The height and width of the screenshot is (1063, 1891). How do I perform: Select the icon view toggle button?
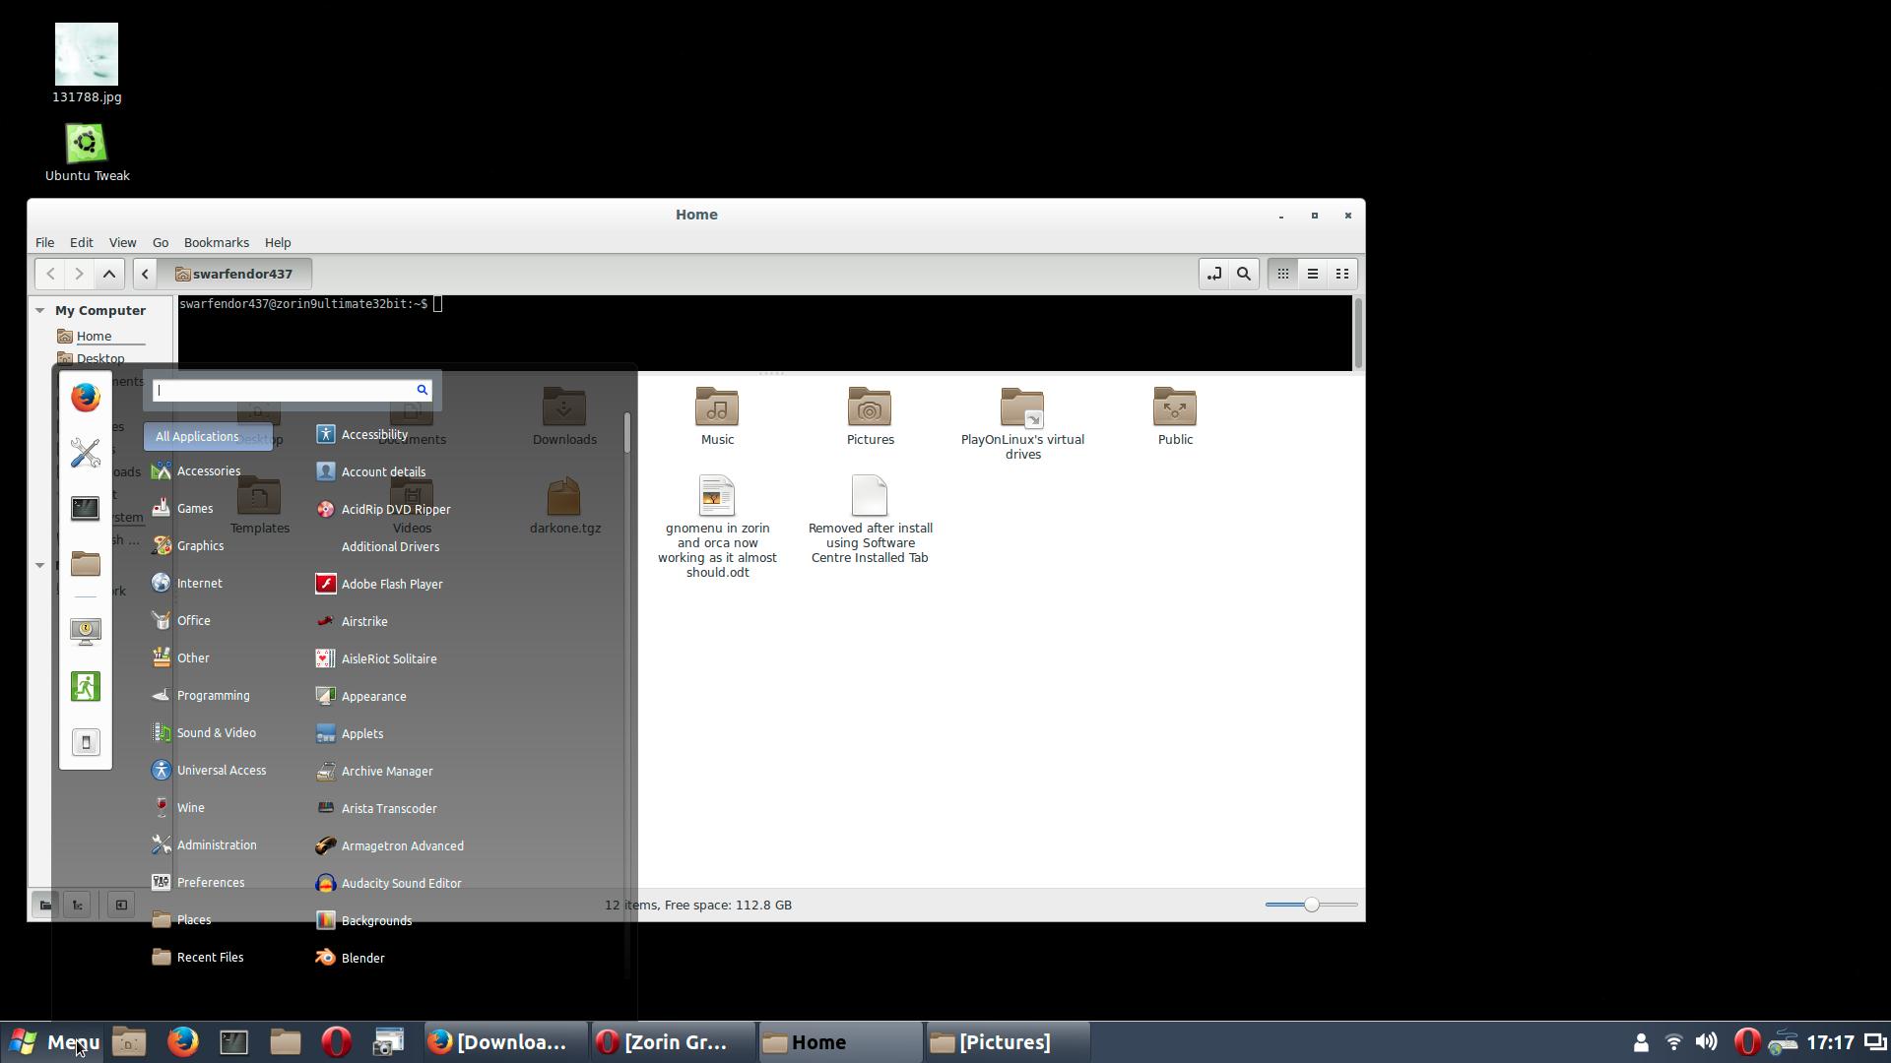pyautogui.click(x=1282, y=274)
